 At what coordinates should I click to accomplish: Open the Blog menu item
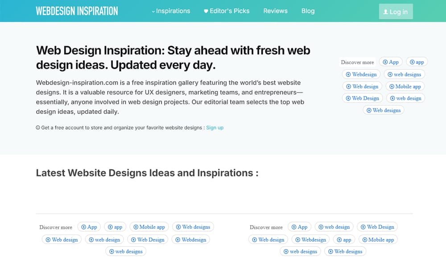pyautogui.click(x=308, y=11)
